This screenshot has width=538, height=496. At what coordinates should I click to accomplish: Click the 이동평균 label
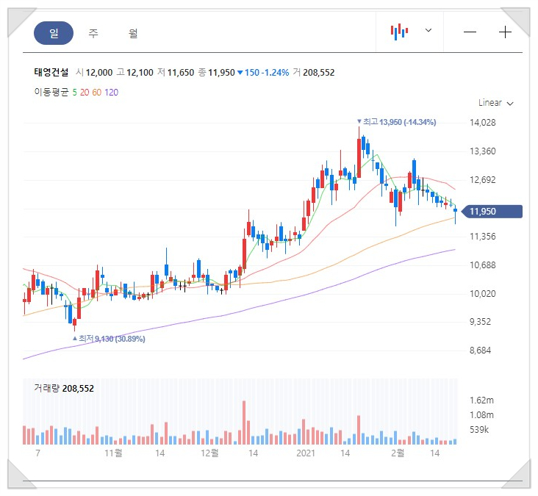point(51,92)
